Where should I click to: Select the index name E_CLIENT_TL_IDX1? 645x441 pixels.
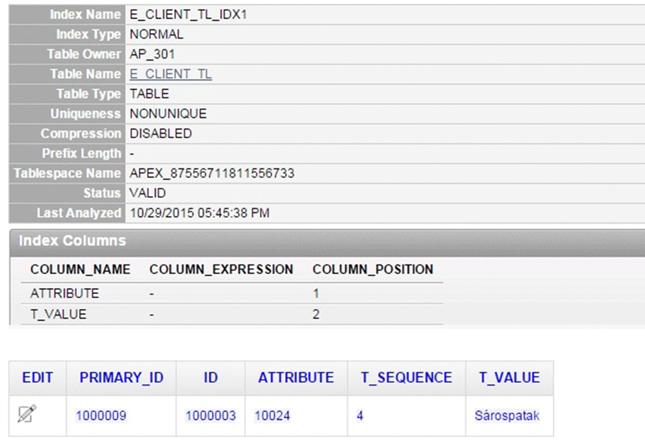coord(188,15)
